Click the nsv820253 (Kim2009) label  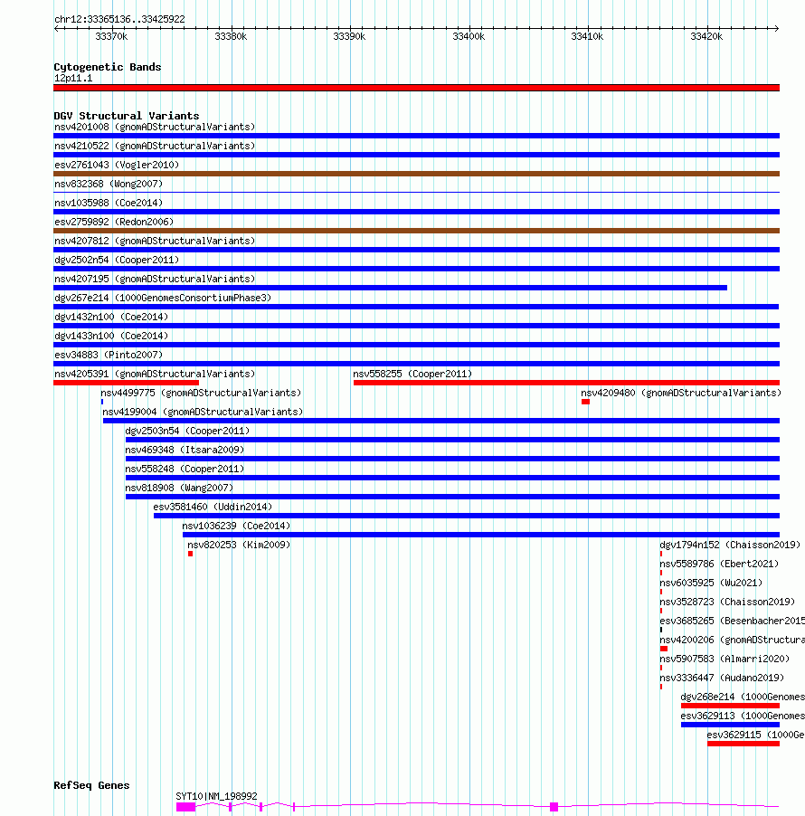(239, 545)
